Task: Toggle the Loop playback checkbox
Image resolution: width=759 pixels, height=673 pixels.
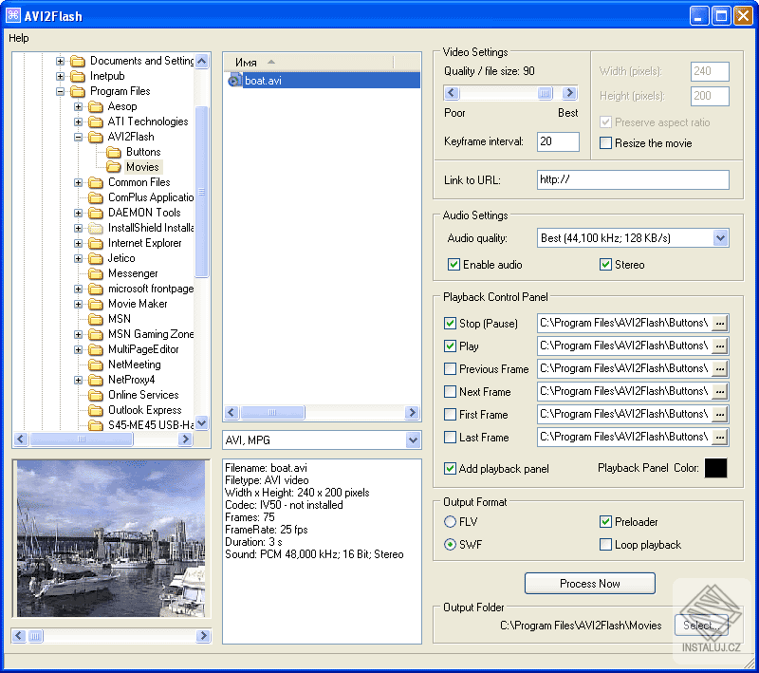Action: coord(606,545)
